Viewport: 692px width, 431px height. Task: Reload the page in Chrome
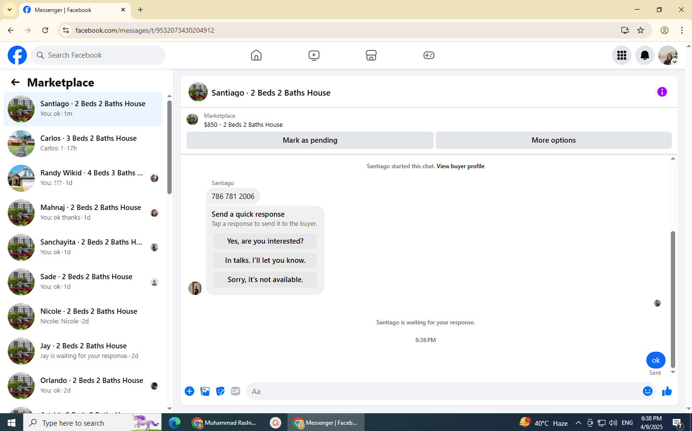[x=45, y=30]
